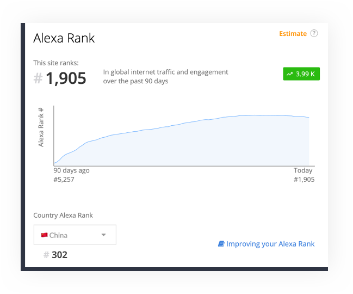
Task: Click the #5,257 starting rank label
Action: 64,180
